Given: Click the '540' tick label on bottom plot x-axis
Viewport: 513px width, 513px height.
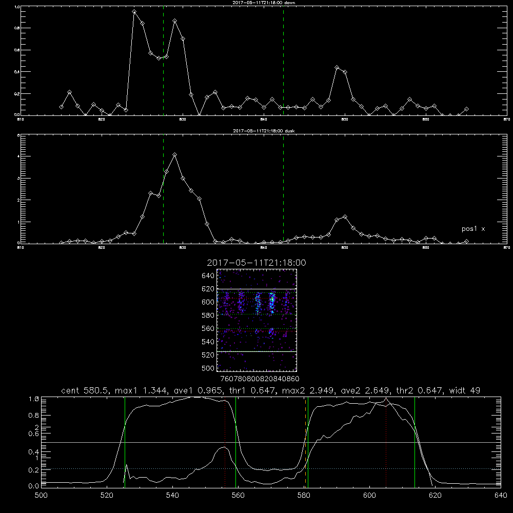Looking at the screenshot, I should [172, 496].
